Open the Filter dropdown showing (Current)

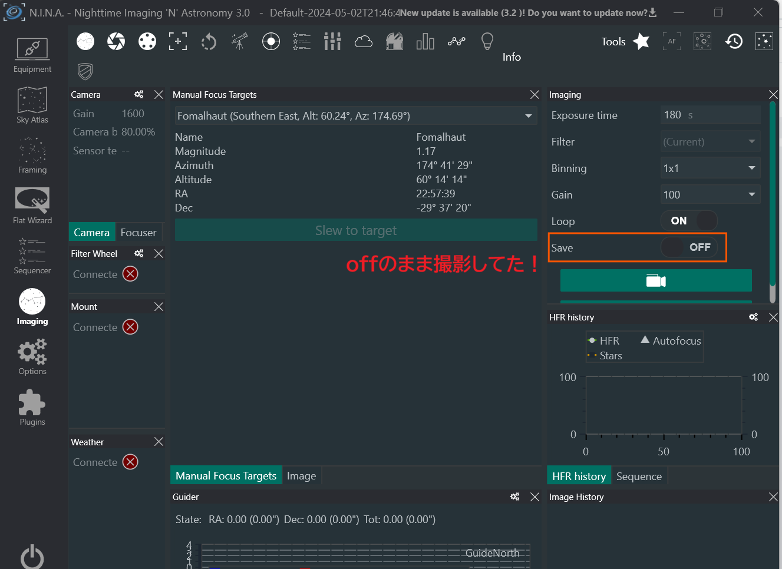coord(711,141)
